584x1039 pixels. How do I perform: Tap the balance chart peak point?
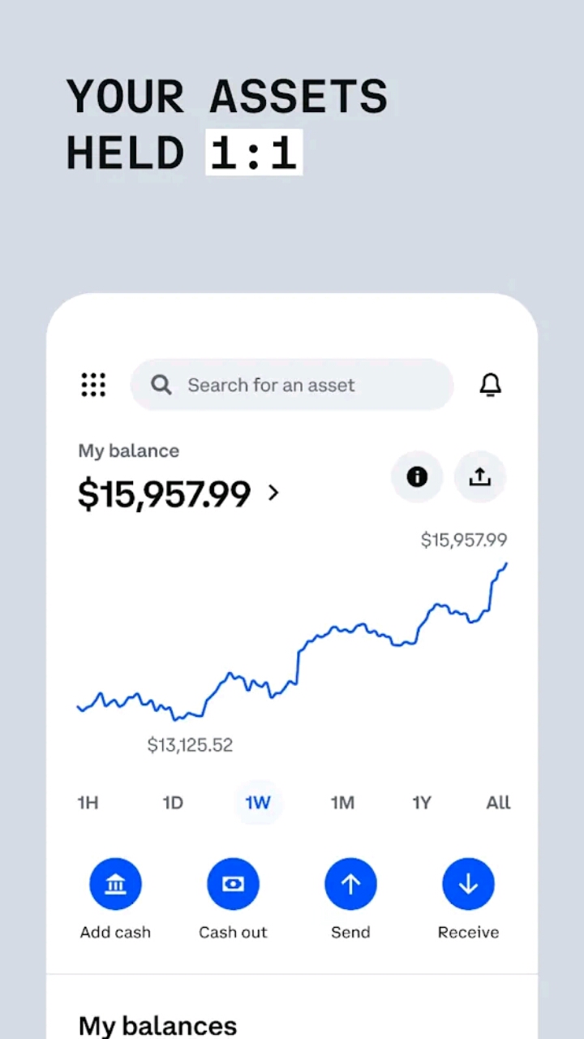506,564
